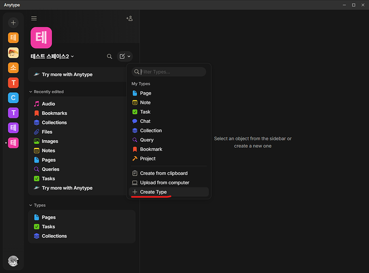Choose Collection type from the menu
The height and width of the screenshot is (273, 369).
169,130
